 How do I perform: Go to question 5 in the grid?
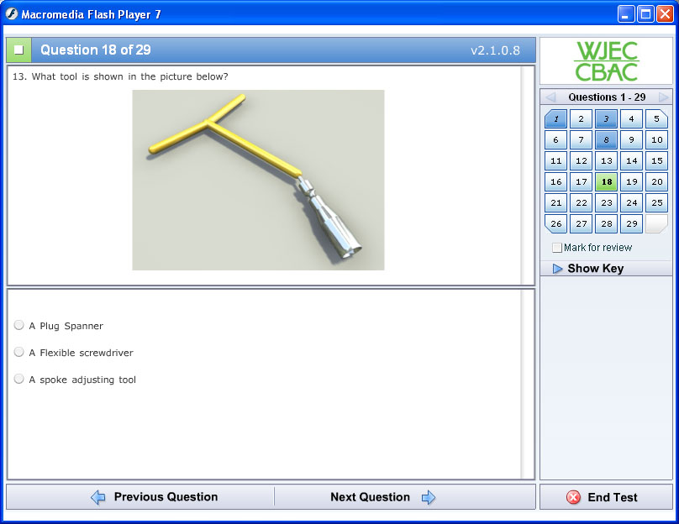point(656,118)
